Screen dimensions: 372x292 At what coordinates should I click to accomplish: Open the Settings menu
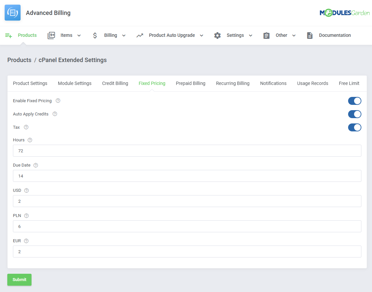235,35
